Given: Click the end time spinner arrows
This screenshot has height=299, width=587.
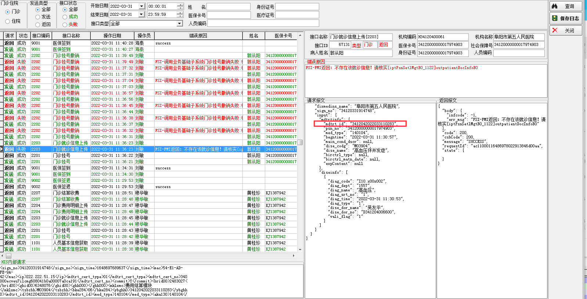Looking at the screenshot, I should pyautogui.click(x=180, y=14).
